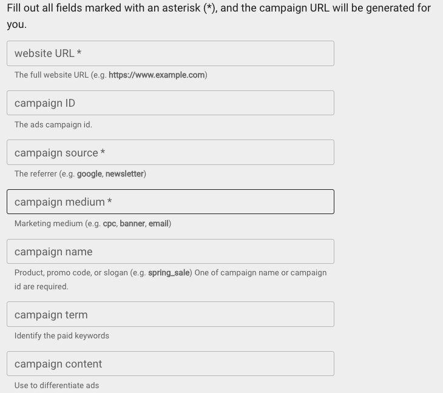Click 'The full website URL' helper text
Image resolution: width=443 pixels, height=393 pixels.
coord(52,75)
